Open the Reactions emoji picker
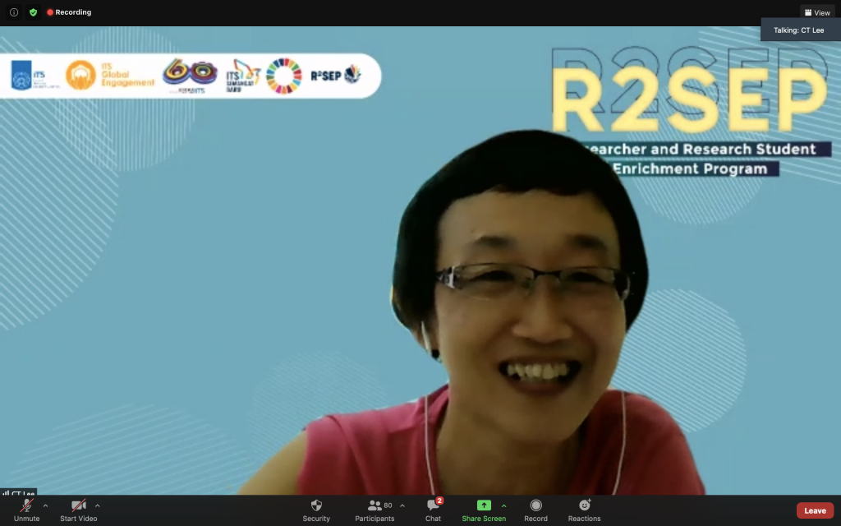The height and width of the screenshot is (526, 841). tap(584, 510)
